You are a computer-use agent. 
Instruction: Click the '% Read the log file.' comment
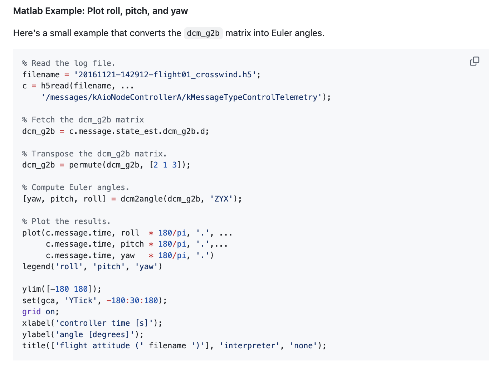point(69,63)
